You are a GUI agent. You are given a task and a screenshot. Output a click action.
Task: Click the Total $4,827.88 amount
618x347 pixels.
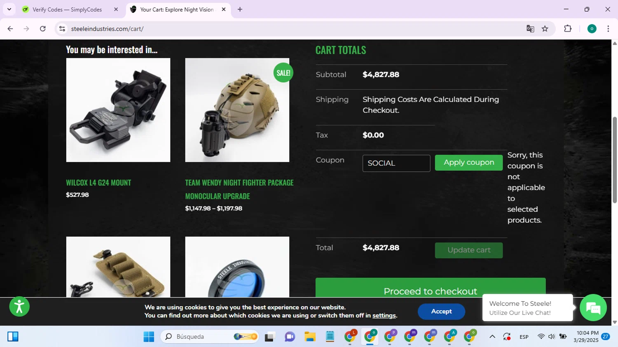(x=381, y=248)
